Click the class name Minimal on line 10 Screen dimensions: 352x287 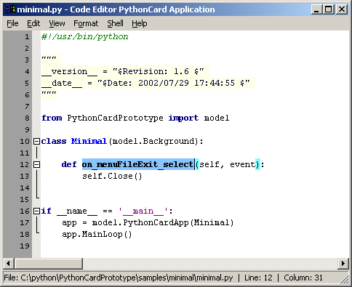tap(89, 141)
